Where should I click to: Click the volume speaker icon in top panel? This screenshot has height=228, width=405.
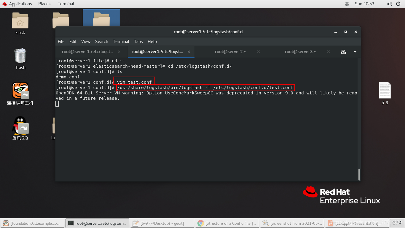(390, 4)
